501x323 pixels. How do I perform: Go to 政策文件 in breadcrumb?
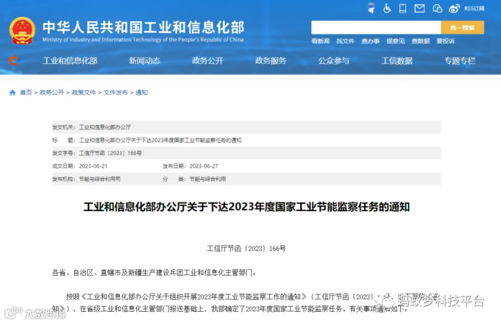coord(83,93)
